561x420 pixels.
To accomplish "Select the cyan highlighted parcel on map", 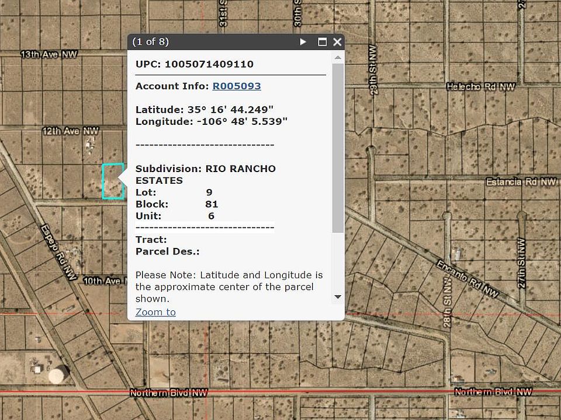I will click(112, 181).
